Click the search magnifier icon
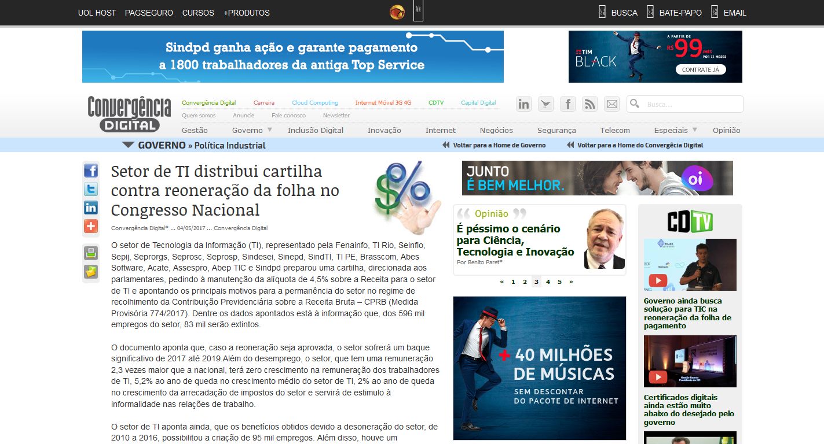Image resolution: width=824 pixels, height=444 pixels. point(635,104)
